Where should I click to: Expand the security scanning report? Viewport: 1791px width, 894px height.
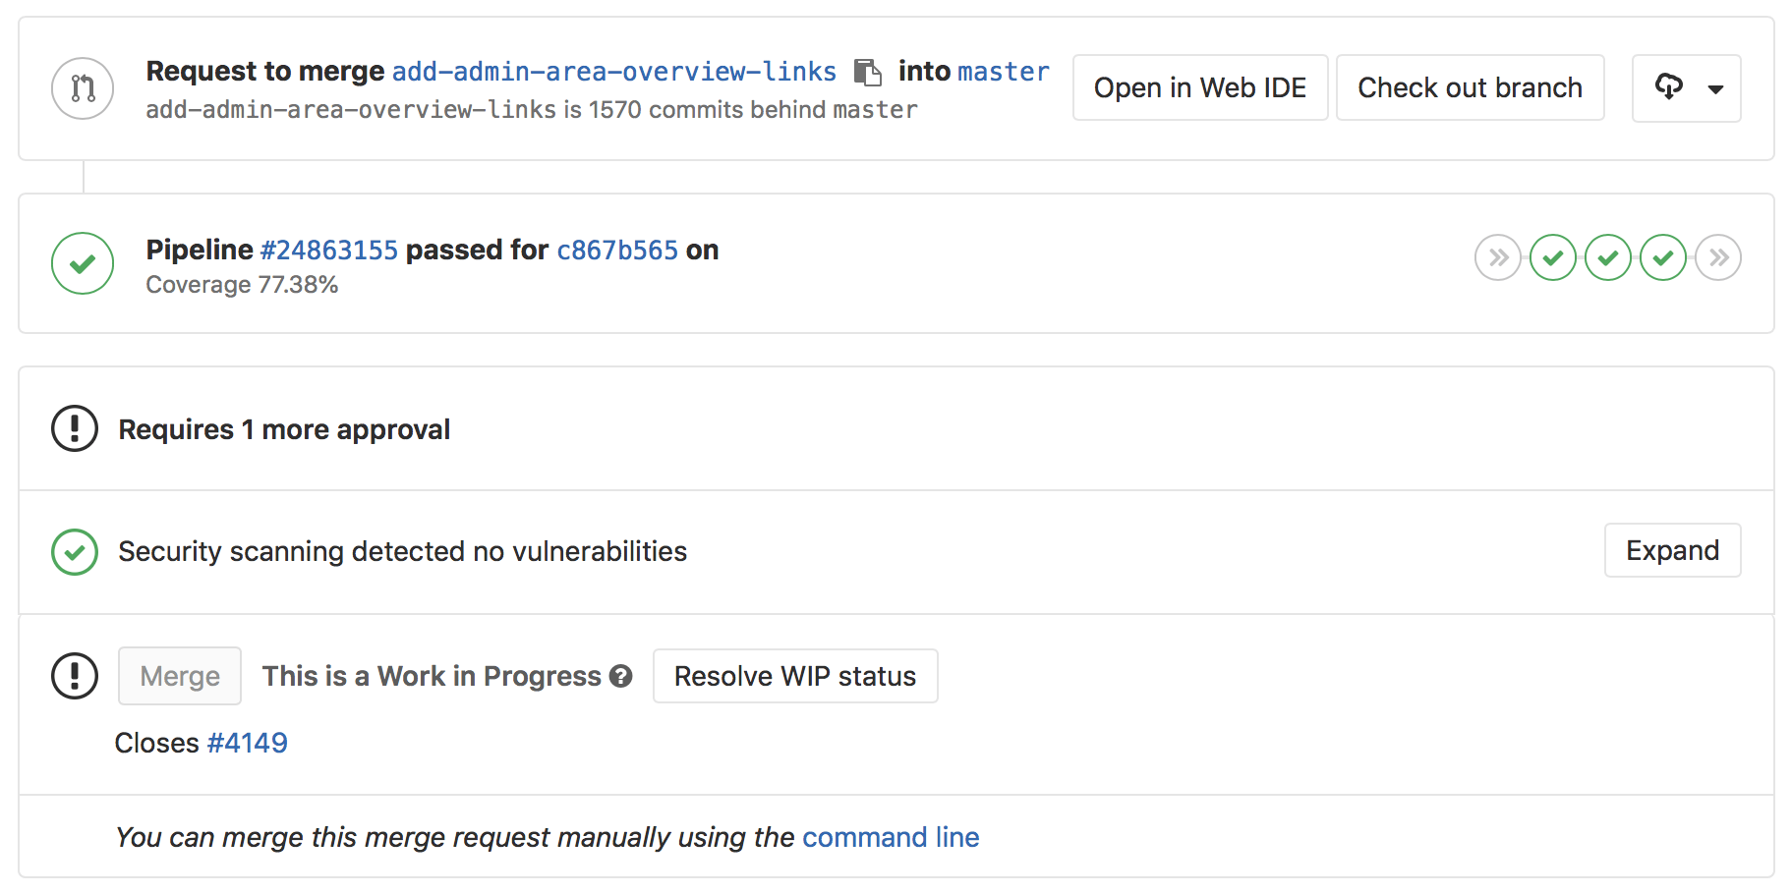(1671, 550)
